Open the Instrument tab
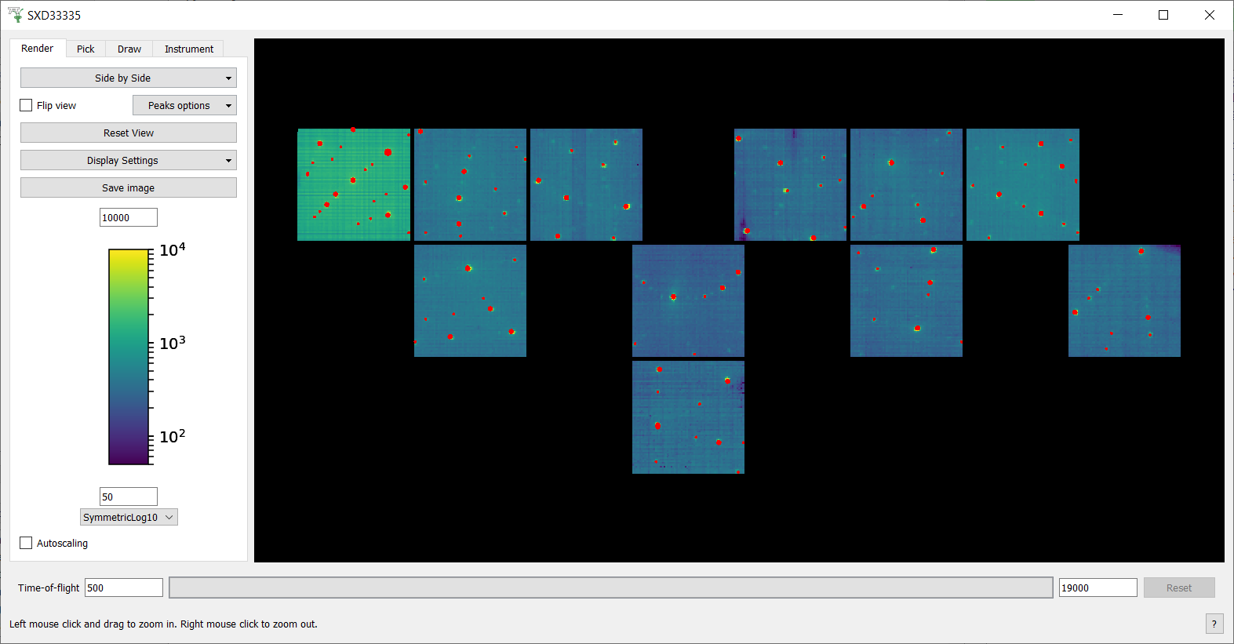1234x644 pixels. (188, 49)
